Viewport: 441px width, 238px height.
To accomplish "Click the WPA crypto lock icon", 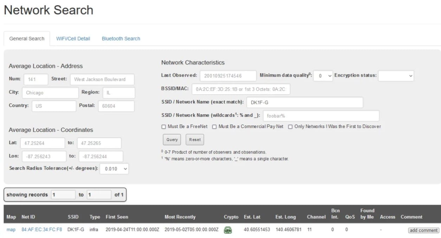I will [228, 230].
